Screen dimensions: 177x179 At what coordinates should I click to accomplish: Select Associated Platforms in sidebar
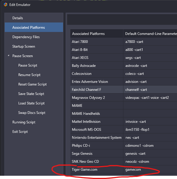(34, 28)
